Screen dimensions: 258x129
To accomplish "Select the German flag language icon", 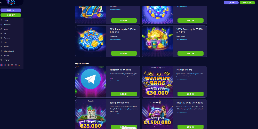I will (x=19, y=65).
